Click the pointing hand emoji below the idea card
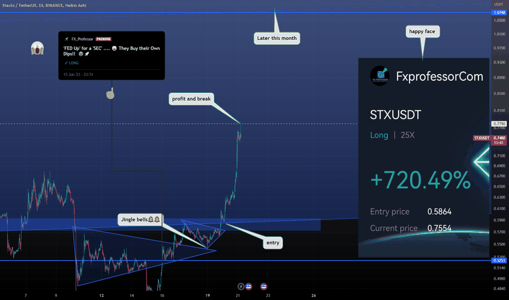509x300 pixels. coord(110,93)
